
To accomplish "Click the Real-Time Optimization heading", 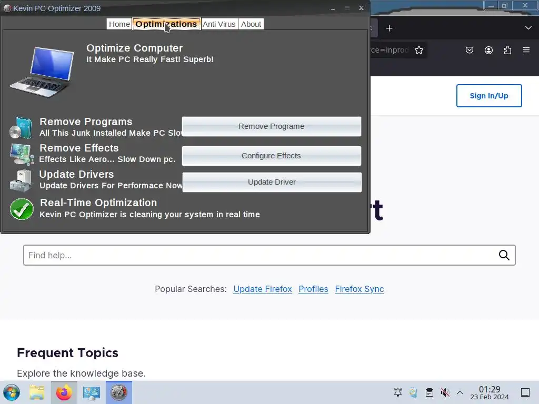I will click(x=98, y=203).
